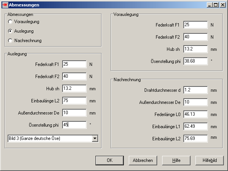This screenshot has width=228, height=171.
Task: Click Ösenstellung phi field showing 45
Action: 74,125
